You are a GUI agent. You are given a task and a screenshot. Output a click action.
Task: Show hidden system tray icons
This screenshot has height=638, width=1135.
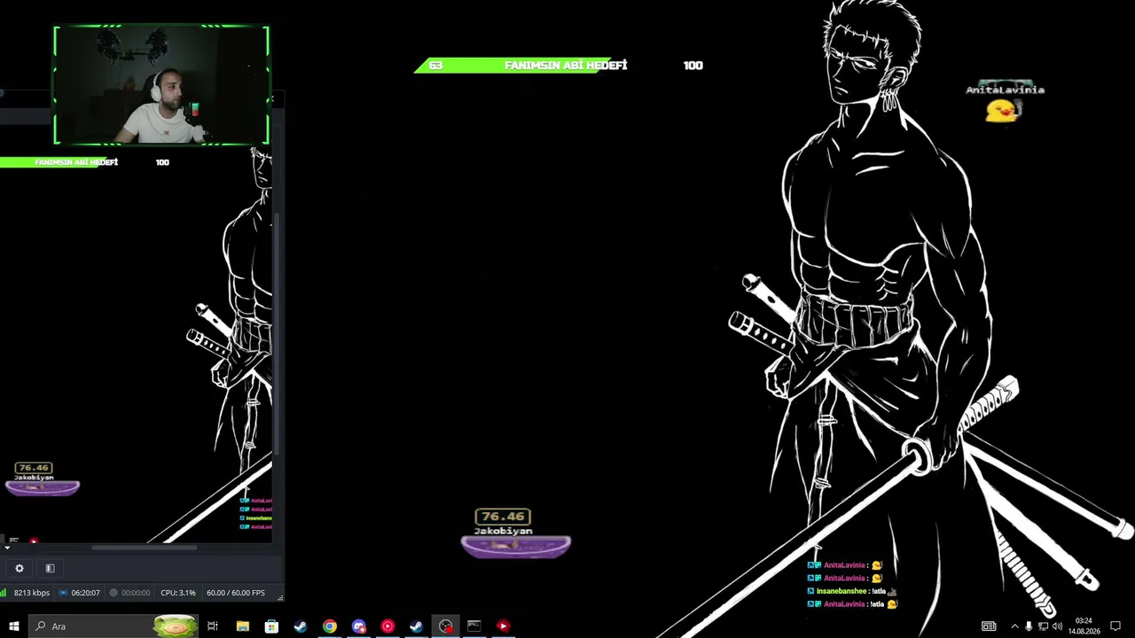coord(1014,626)
